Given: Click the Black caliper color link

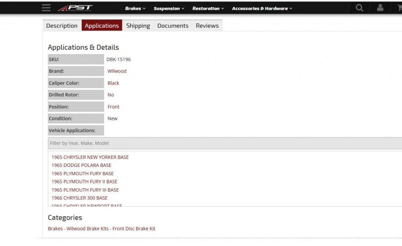Looking at the screenshot, I should pyautogui.click(x=113, y=83).
